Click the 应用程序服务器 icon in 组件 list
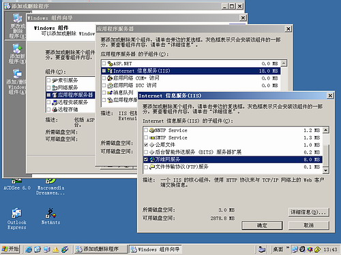The height and width of the screenshot is (255, 341). pyautogui.click(x=55, y=95)
